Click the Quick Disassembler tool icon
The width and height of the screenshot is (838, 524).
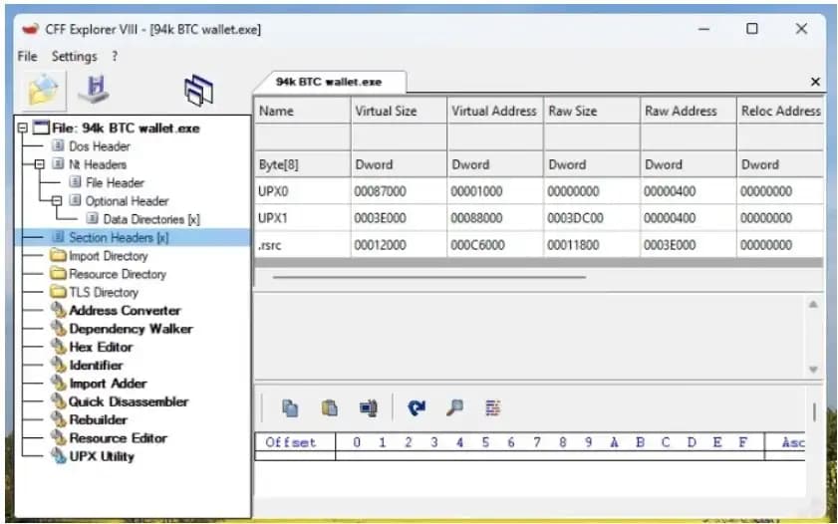[x=58, y=401]
